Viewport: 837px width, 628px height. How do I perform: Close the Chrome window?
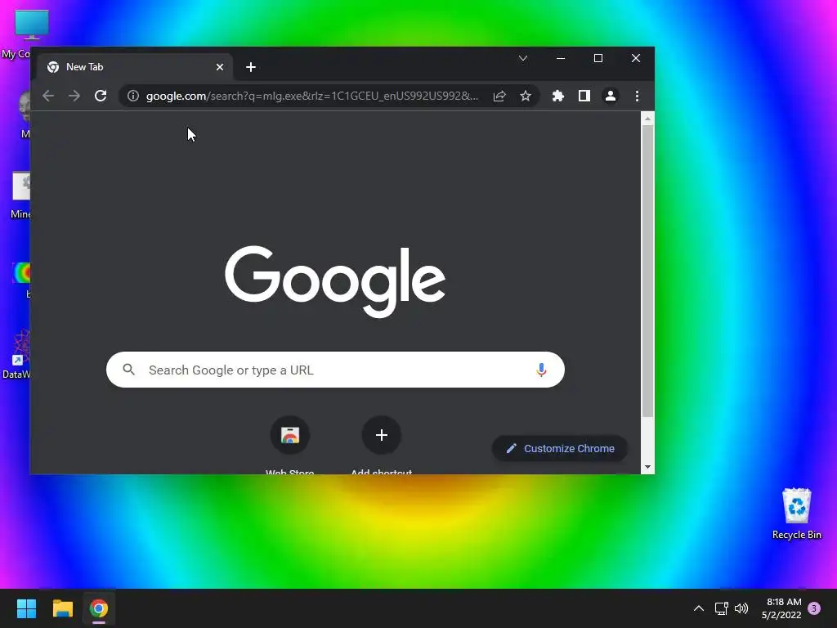pyautogui.click(x=636, y=58)
